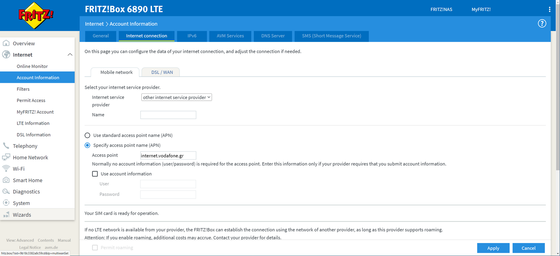The image size is (560, 256).
Task: Select the Internet connection tab
Action: tap(147, 36)
